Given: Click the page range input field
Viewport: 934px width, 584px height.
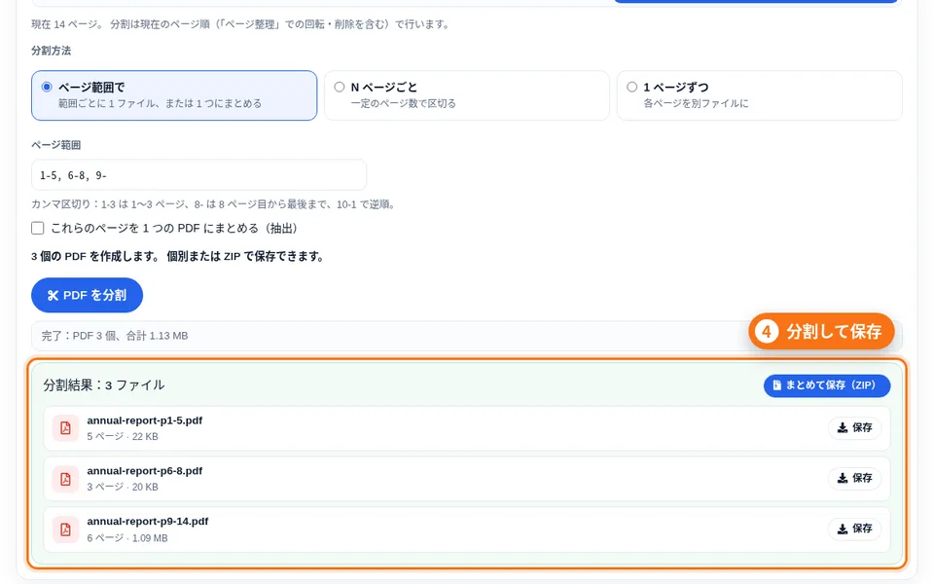Looking at the screenshot, I should (x=198, y=175).
